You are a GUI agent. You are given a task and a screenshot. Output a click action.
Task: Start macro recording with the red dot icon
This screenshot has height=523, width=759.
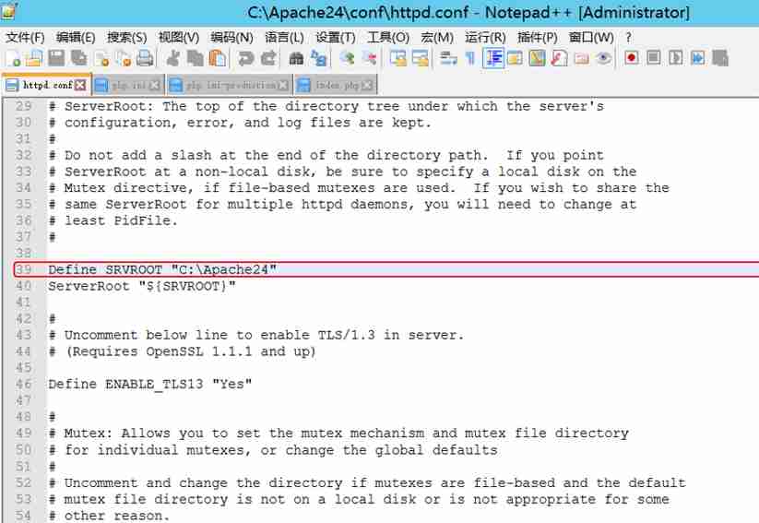pyautogui.click(x=631, y=59)
